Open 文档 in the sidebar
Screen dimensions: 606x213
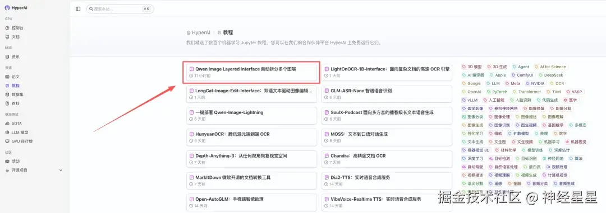(x=16, y=36)
